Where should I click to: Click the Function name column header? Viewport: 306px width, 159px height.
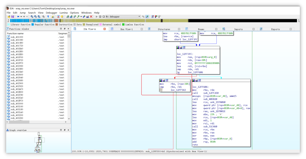(x=15, y=33)
